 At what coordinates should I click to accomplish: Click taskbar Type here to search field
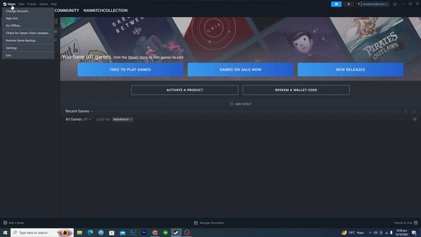click(x=42, y=232)
